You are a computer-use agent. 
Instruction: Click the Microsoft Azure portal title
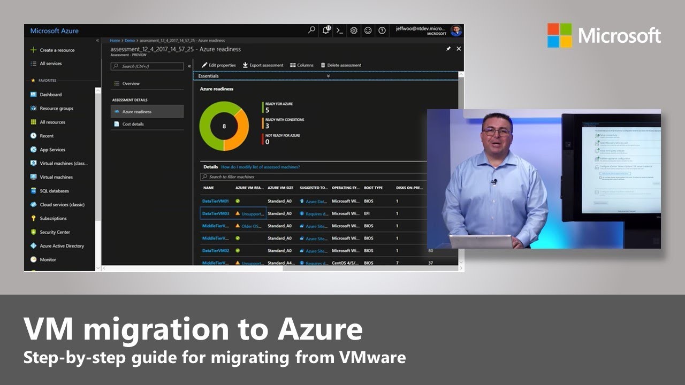coord(54,30)
